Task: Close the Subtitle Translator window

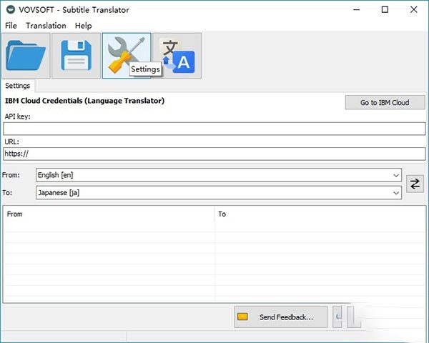Action: (414, 10)
